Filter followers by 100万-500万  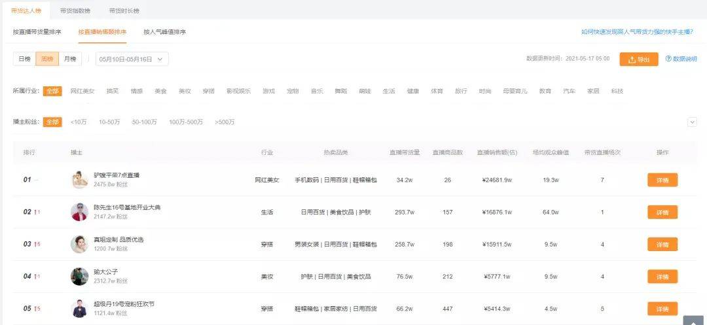point(186,122)
